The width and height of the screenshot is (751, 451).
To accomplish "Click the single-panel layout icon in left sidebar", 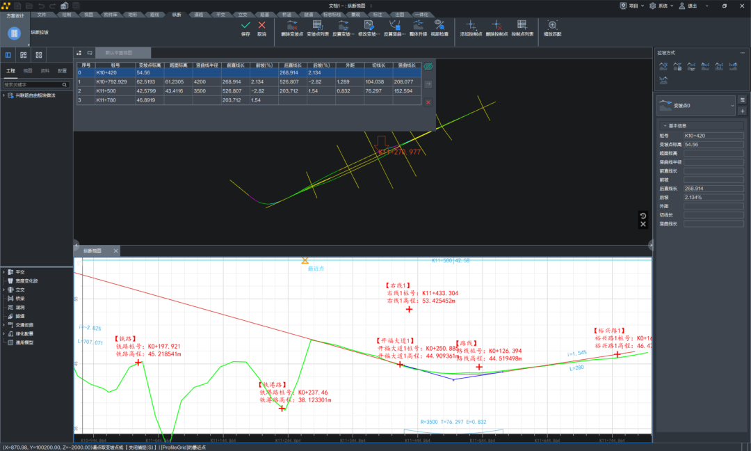I will [8, 55].
